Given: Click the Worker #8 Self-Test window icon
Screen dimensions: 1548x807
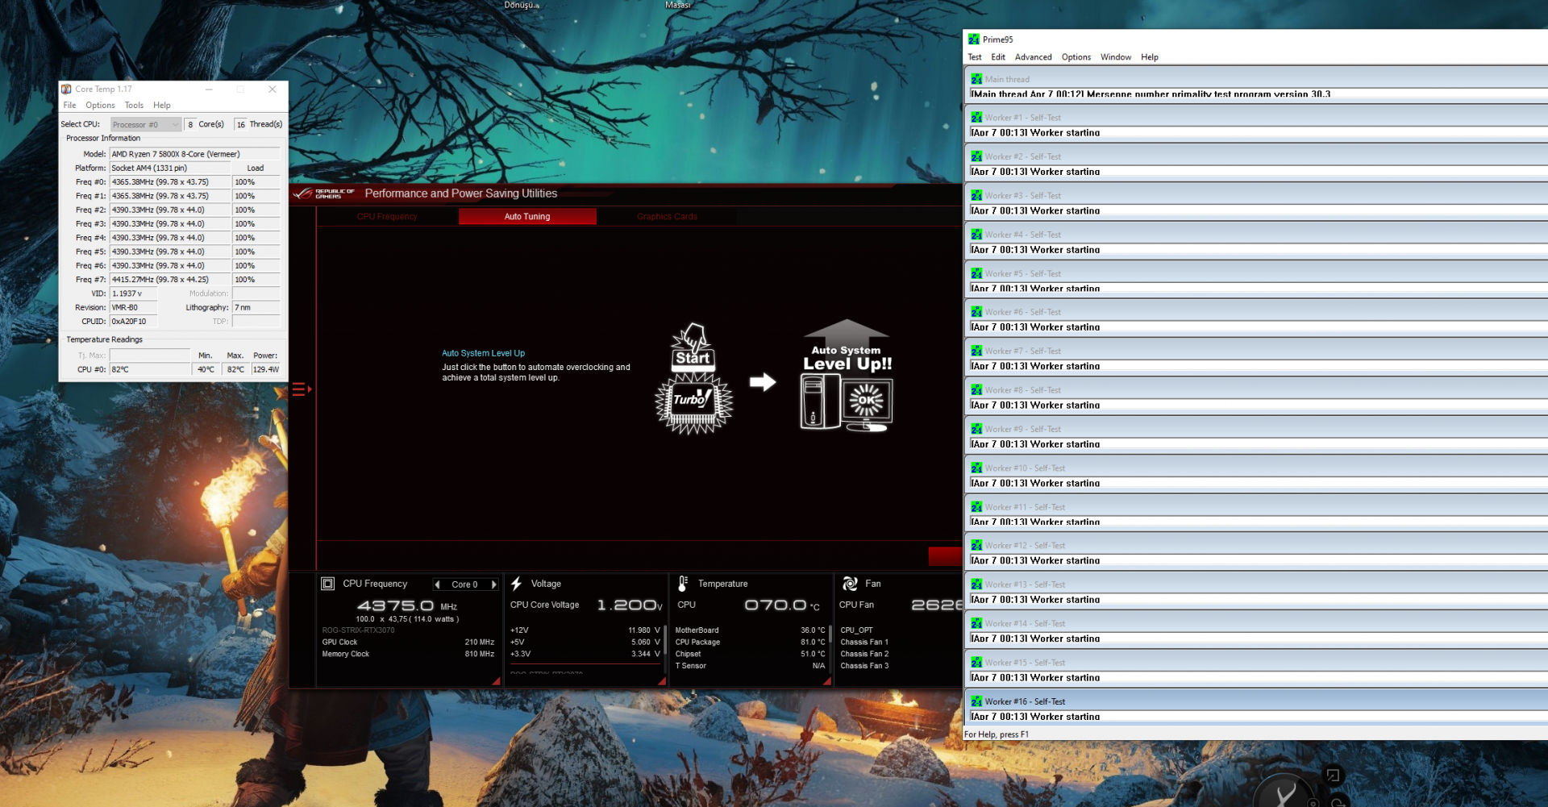Looking at the screenshot, I should coord(976,390).
